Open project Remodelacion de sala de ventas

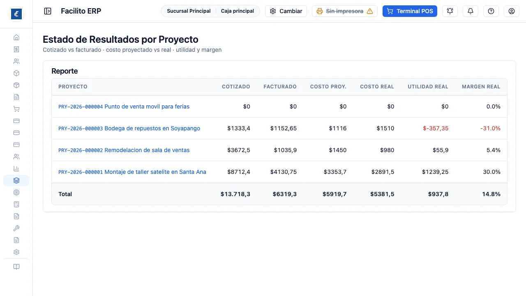[124, 150]
